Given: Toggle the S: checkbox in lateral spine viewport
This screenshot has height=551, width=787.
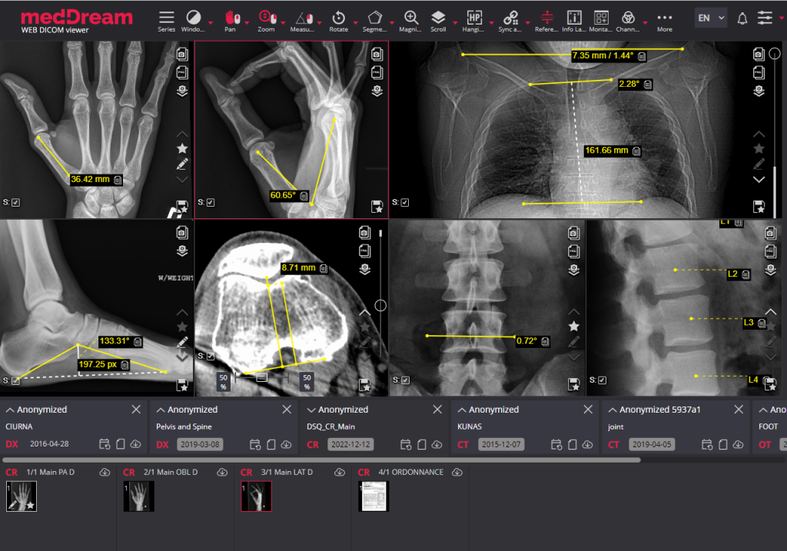Looking at the screenshot, I should (x=603, y=380).
